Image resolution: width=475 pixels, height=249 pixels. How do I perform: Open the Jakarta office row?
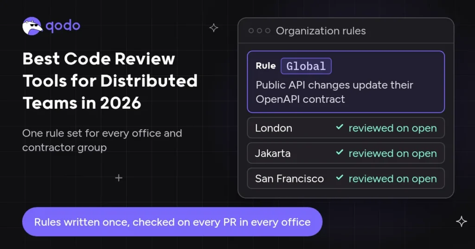tap(346, 153)
